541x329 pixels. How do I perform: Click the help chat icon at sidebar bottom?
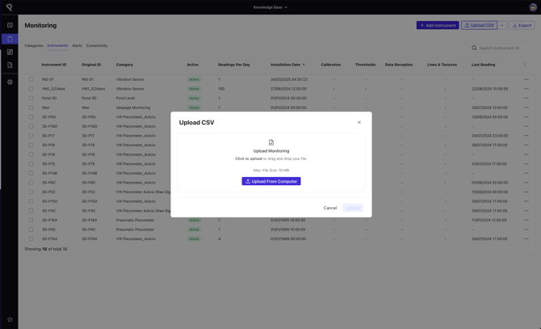point(10,319)
